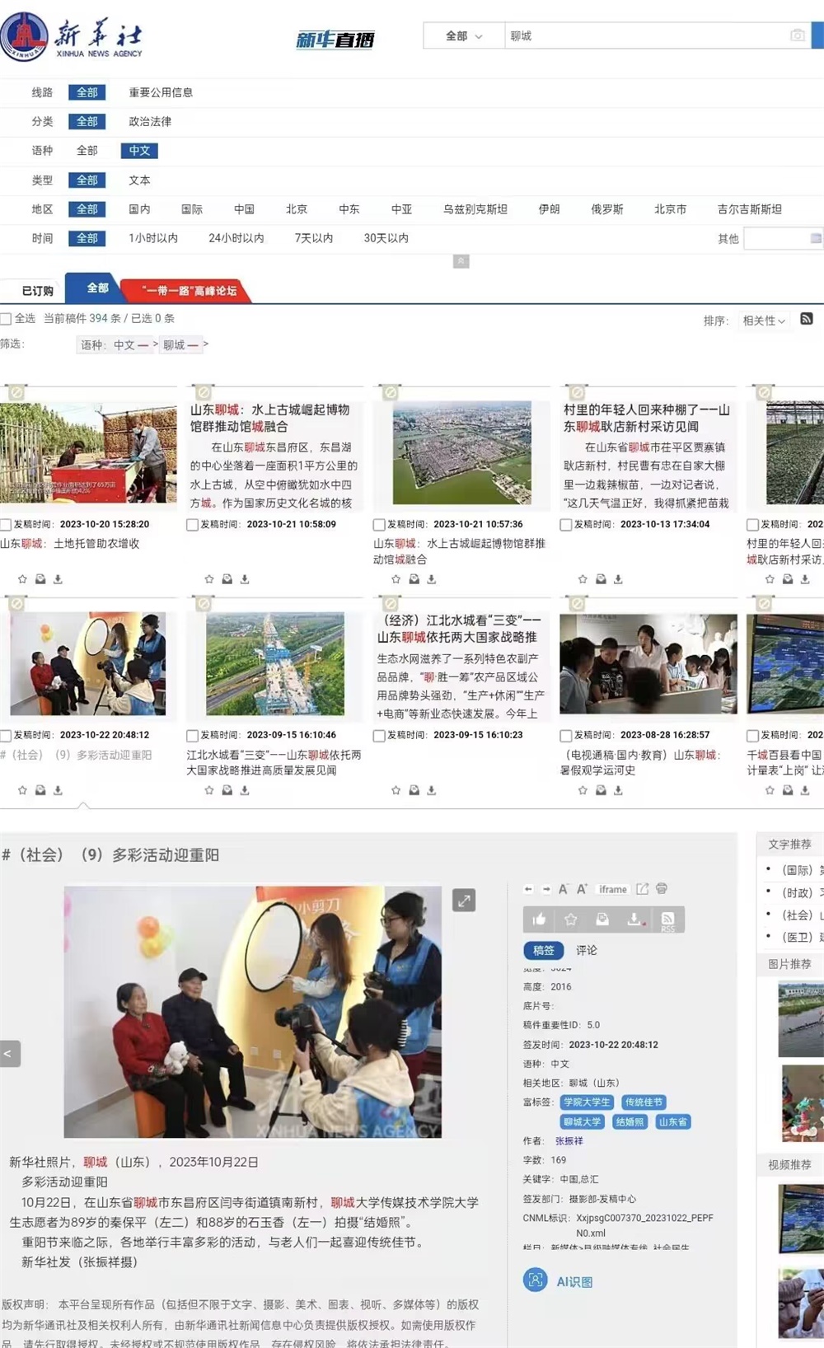Filter time by 24小时以内

pyautogui.click(x=236, y=238)
